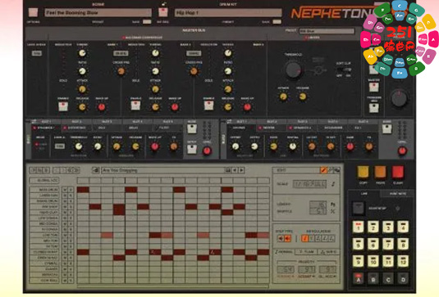
Task: Open the Scale value selector
Action: point(309,184)
